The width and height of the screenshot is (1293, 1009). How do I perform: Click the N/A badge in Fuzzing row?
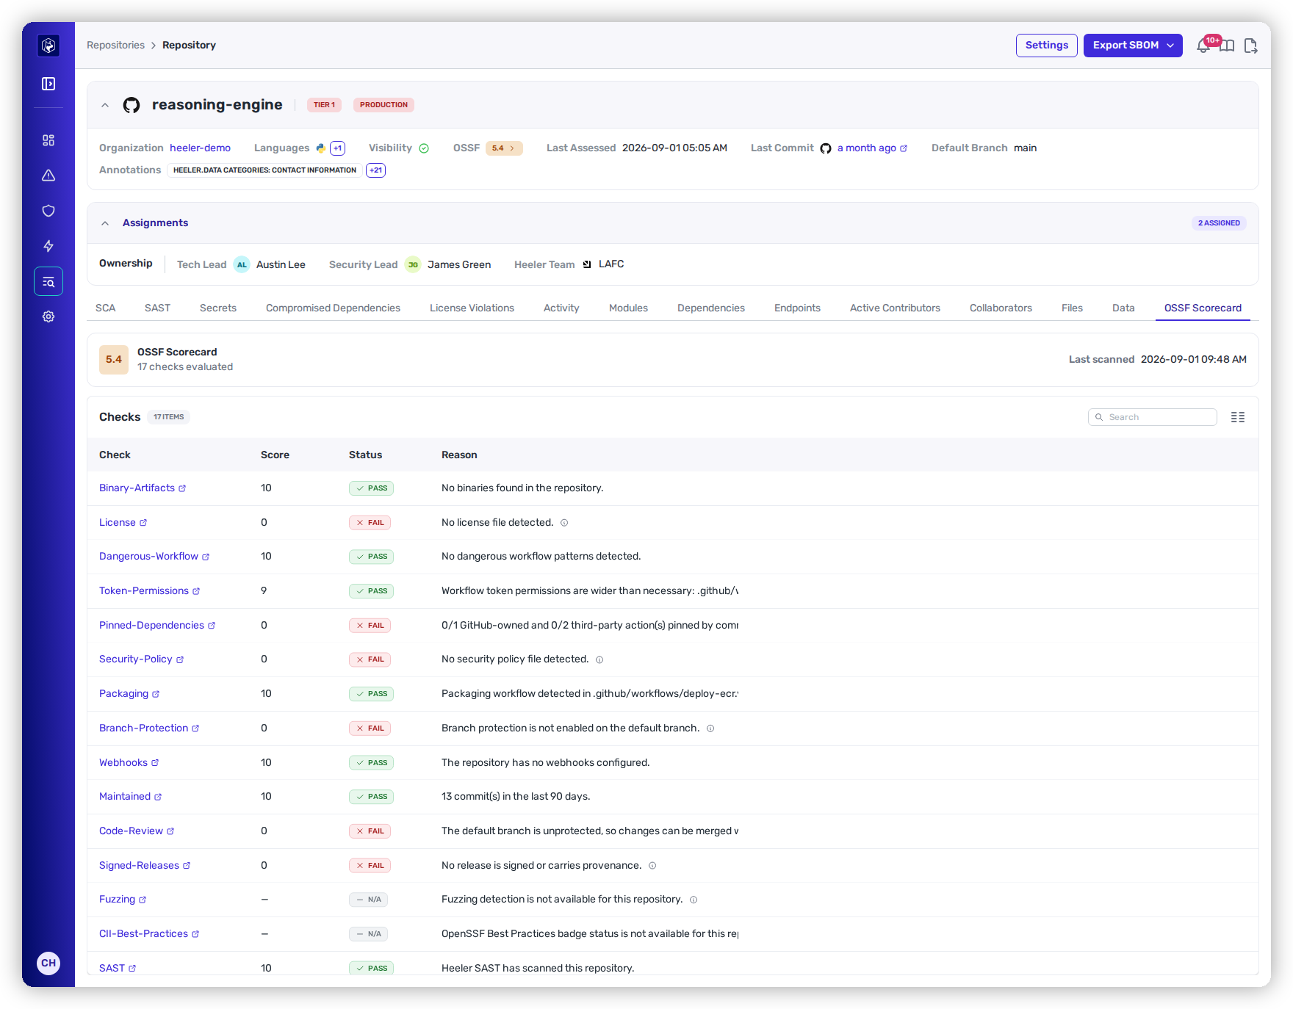coord(368,900)
